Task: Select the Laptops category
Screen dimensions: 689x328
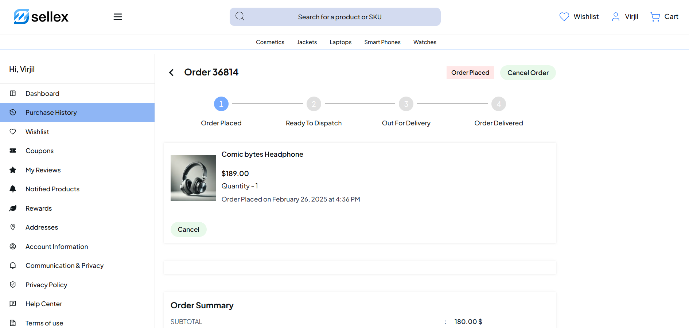Action: coord(340,42)
